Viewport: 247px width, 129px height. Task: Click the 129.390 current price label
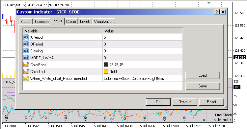240,57
